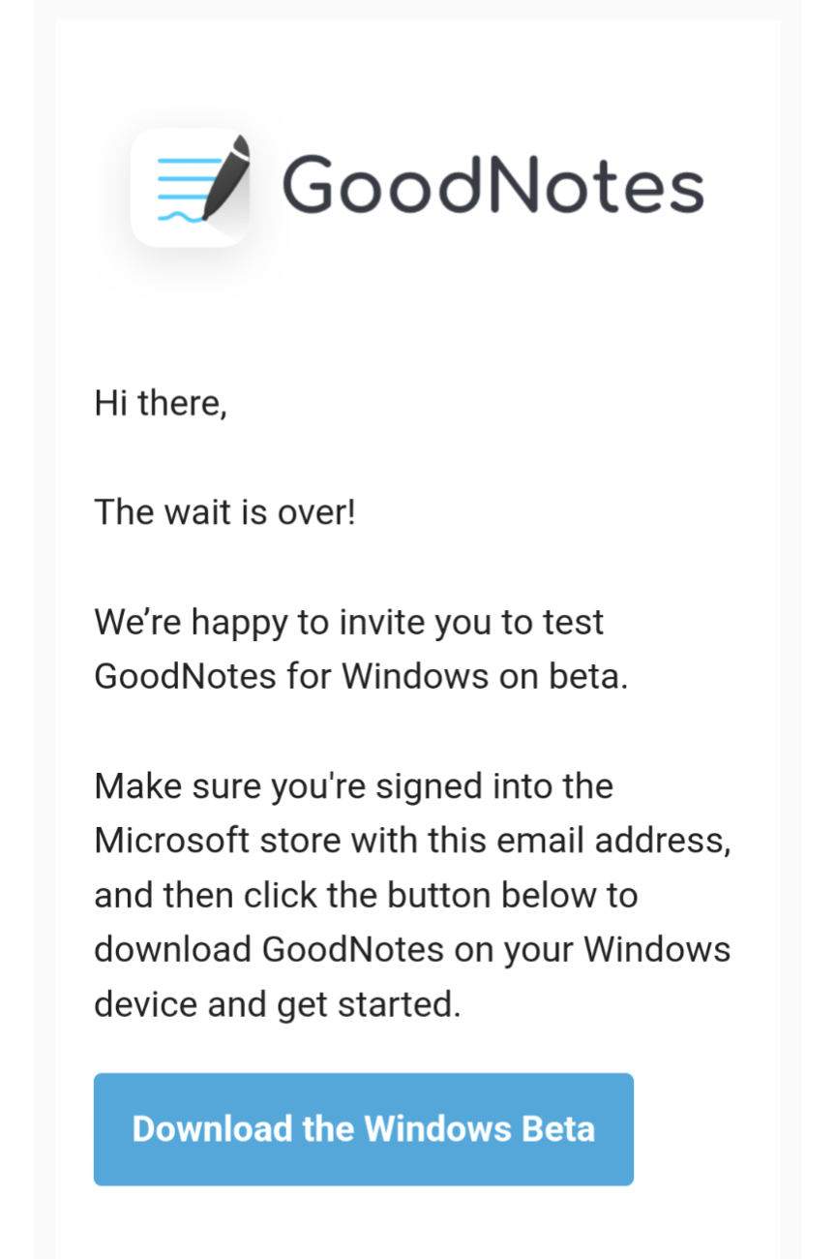Click the "and then click the button" line
The height and width of the screenshot is (1259, 835).
(x=366, y=895)
